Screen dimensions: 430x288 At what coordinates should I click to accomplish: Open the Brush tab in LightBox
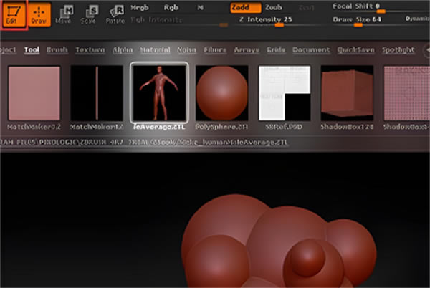pyautogui.click(x=57, y=50)
